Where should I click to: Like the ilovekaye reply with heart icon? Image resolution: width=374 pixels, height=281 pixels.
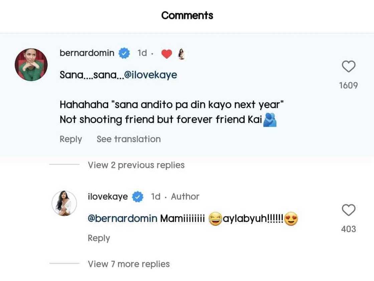point(349,210)
